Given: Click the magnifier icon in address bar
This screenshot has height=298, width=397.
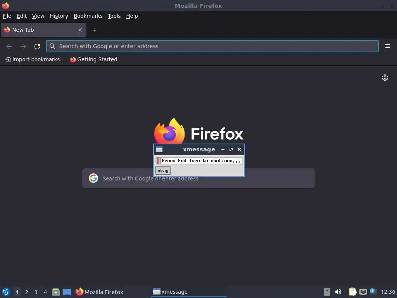Looking at the screenshot, I should [x=52, y=46].
